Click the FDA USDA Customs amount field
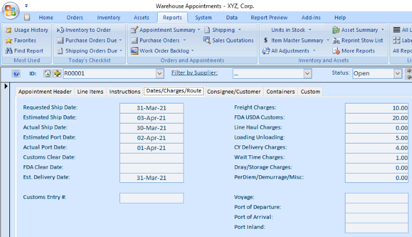The height and width of the screenshot is (237, 412). [x=377, y=118]
